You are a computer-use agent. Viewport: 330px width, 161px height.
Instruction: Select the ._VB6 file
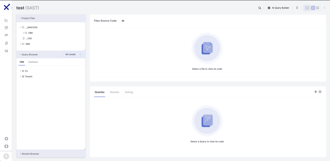pyautogui.click(x=29, y=38)
